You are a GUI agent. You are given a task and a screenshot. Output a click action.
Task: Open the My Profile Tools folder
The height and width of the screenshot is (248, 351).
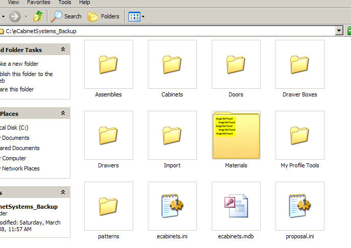[x=300, y=135]
